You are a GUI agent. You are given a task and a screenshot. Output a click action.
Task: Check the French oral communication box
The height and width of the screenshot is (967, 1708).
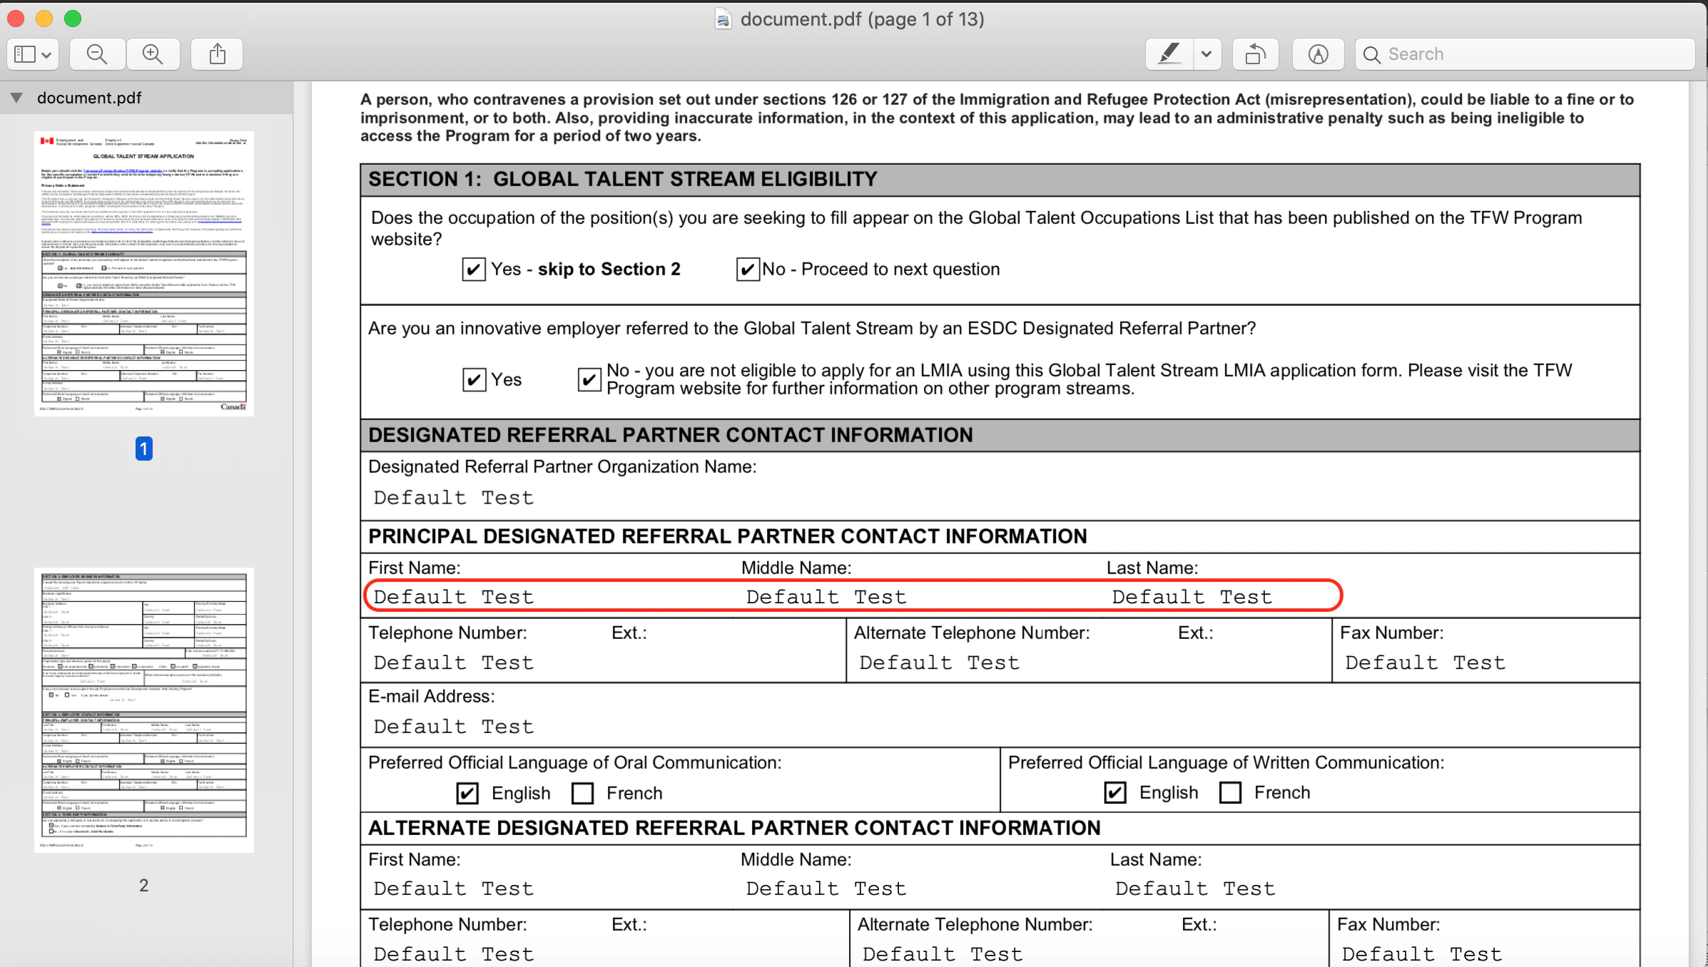583,793
